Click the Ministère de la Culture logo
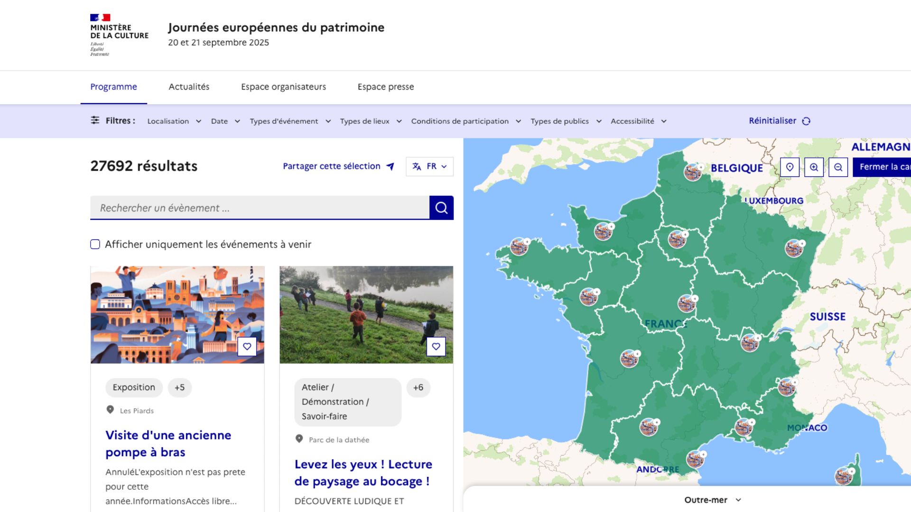 119,35
